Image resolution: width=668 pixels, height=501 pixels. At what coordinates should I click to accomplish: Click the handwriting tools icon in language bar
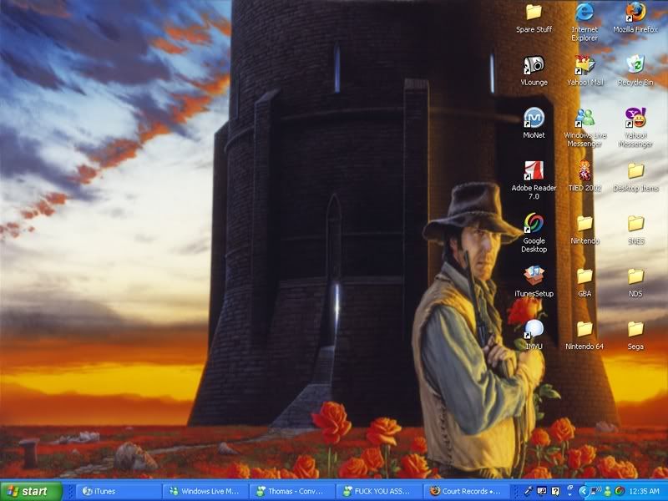542,491
